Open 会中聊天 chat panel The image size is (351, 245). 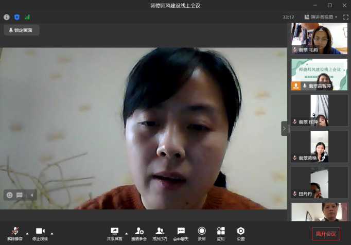(x=181, y=234)
